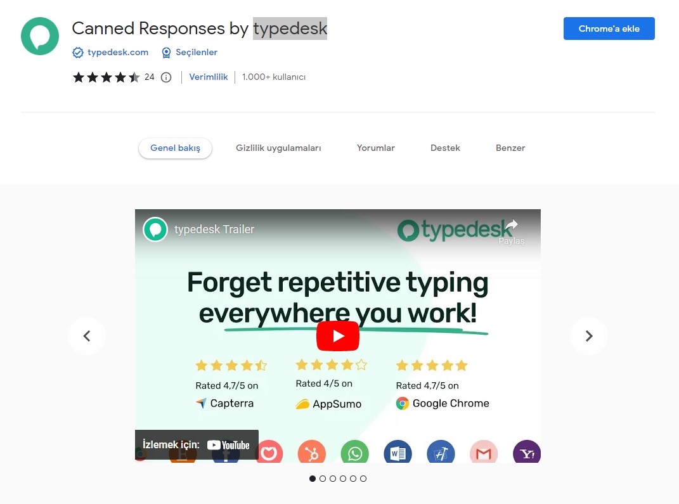Select the Genel bakış tab
The width and height of the screenshot is (679, 504).
click(x=176, y=148)
